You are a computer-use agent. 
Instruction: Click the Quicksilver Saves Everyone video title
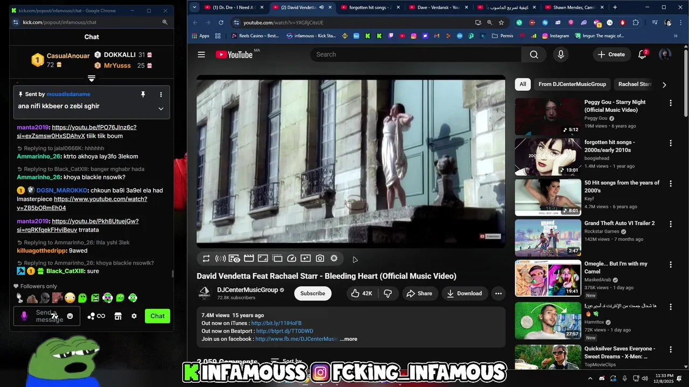[620, 353]
